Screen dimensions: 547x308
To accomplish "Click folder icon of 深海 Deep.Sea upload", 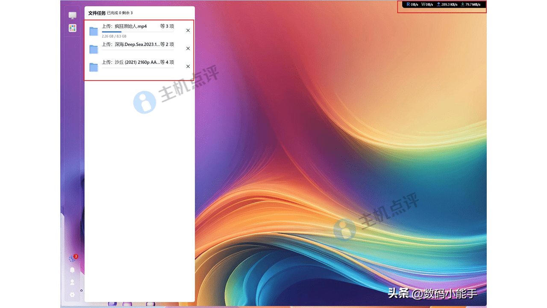I will click(94, 49).
